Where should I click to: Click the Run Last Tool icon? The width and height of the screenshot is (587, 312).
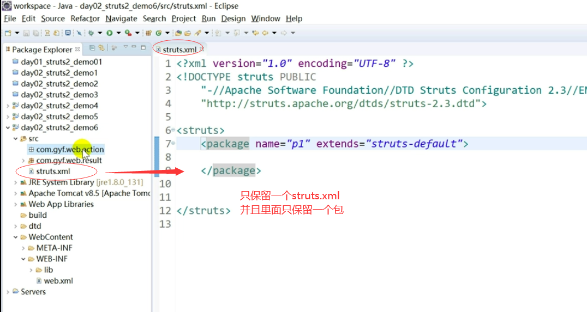[x=128, y=33]
